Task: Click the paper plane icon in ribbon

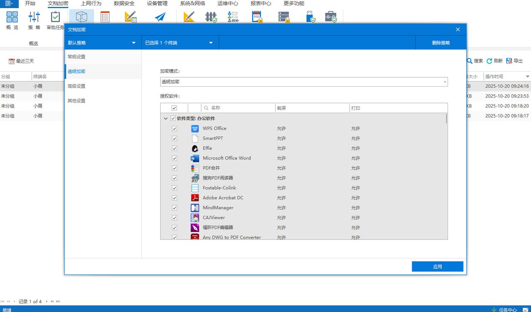Action: click(160, 17)
